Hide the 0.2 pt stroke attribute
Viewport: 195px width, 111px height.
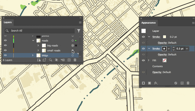tap(143, 37)
